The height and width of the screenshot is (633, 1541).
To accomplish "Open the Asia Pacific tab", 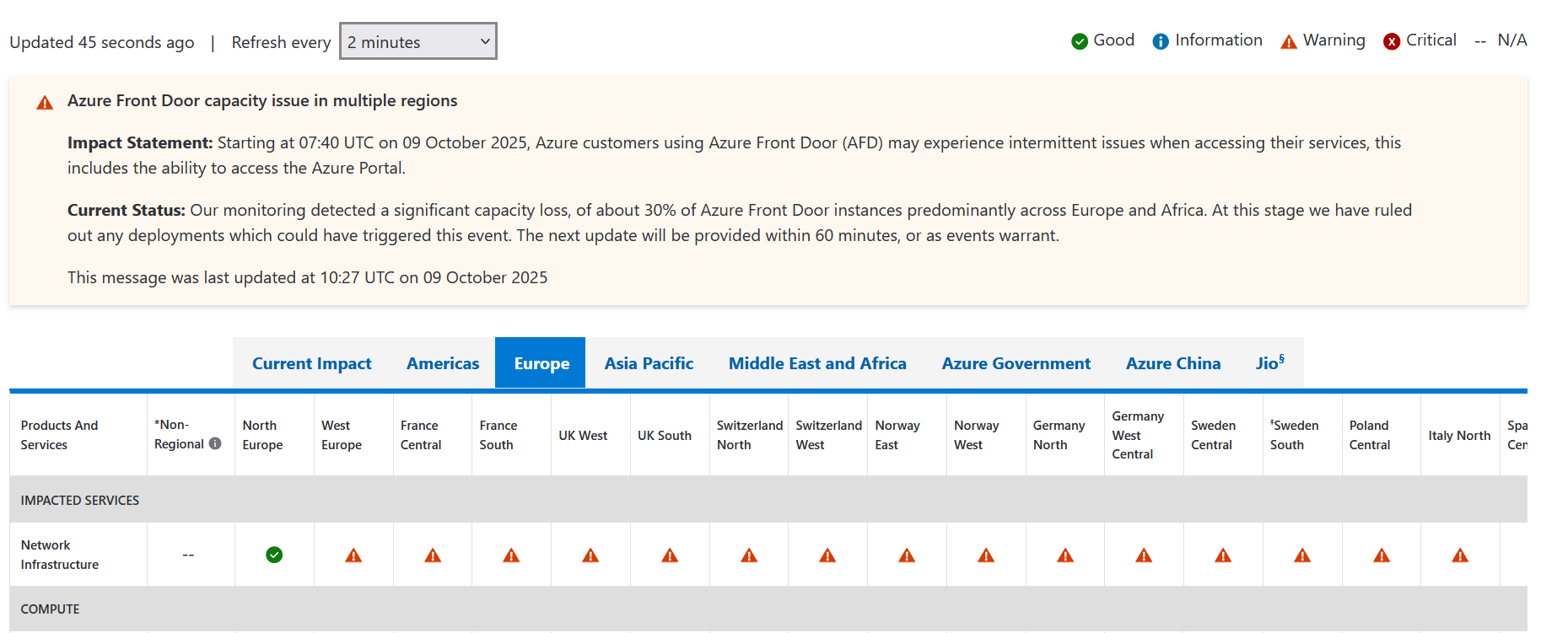I will coord(649,363).
